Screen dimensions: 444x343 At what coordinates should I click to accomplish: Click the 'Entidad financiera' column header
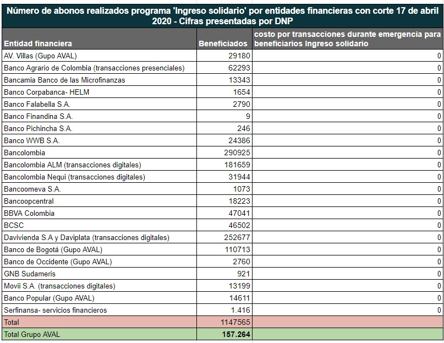[99, 39]
